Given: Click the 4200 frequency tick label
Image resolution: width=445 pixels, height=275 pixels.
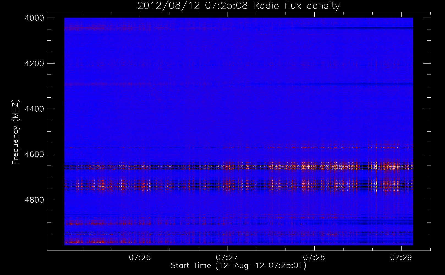Looking at the screenshot, I should tap(34, 64).
